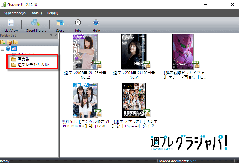Collapse the All tree node
The image size is (239, 163).
point(2,49)
